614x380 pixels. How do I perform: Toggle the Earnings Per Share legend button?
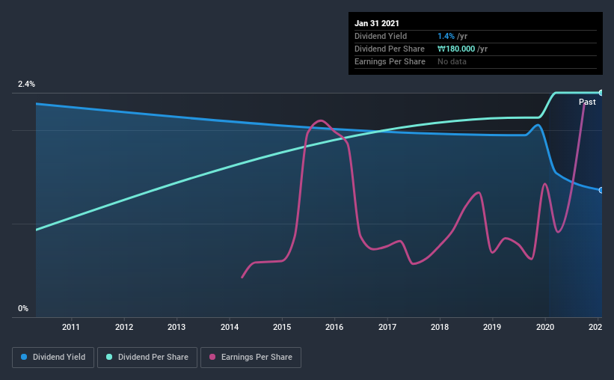[x=251, y=358]
